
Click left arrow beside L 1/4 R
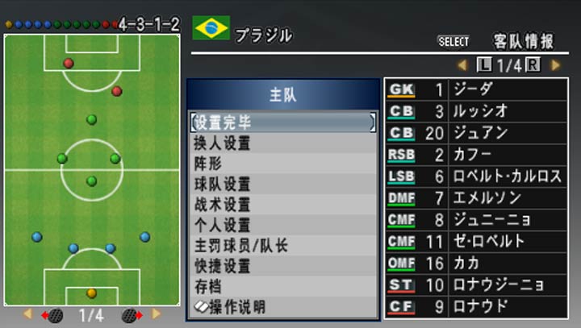pyautogui.click(x=462, y=65)
